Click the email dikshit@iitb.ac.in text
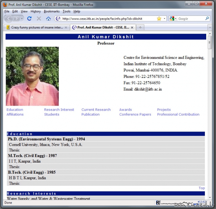This screenshot has width=216, height=209. (148, 89)
